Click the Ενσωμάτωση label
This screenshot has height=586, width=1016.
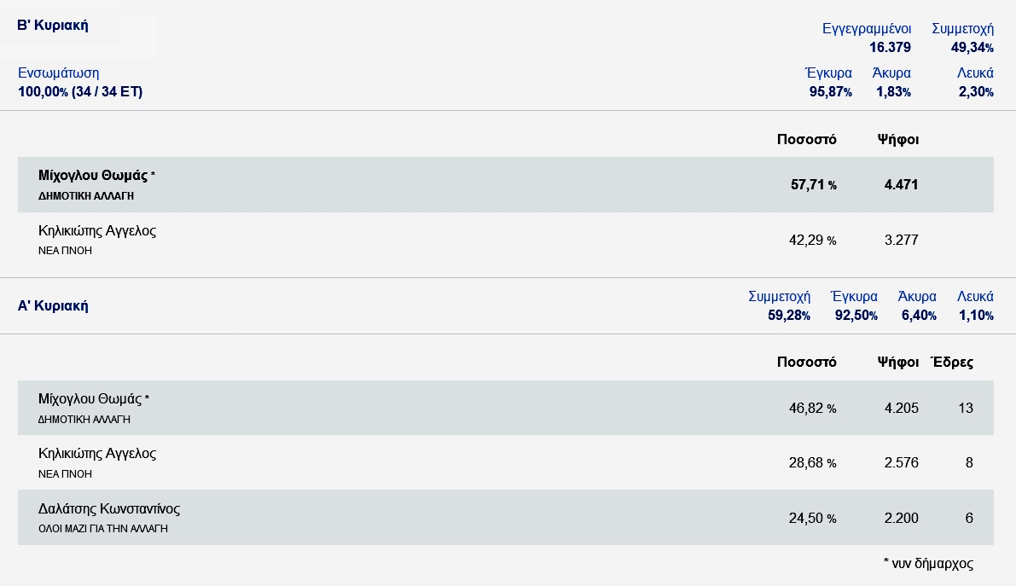(x=59, y=73)
